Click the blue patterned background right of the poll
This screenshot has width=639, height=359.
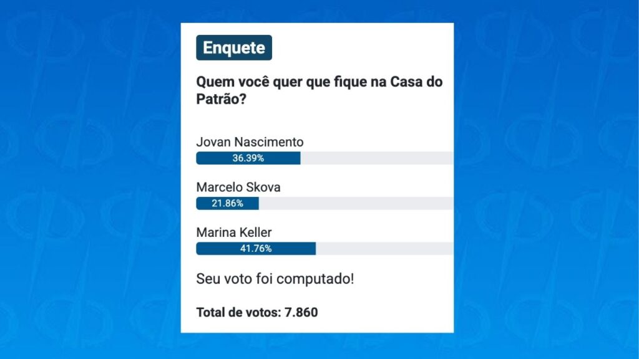click(546, 179)
